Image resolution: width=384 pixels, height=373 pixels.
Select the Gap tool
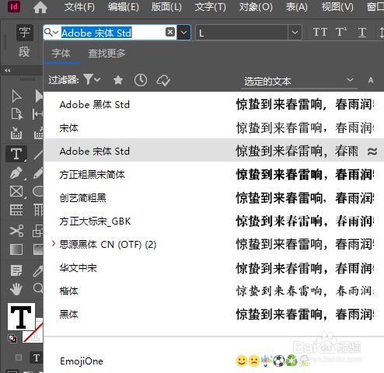[x=37, y=114]
